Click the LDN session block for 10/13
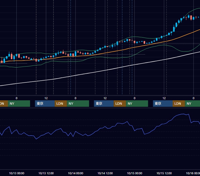 (61, 104)
